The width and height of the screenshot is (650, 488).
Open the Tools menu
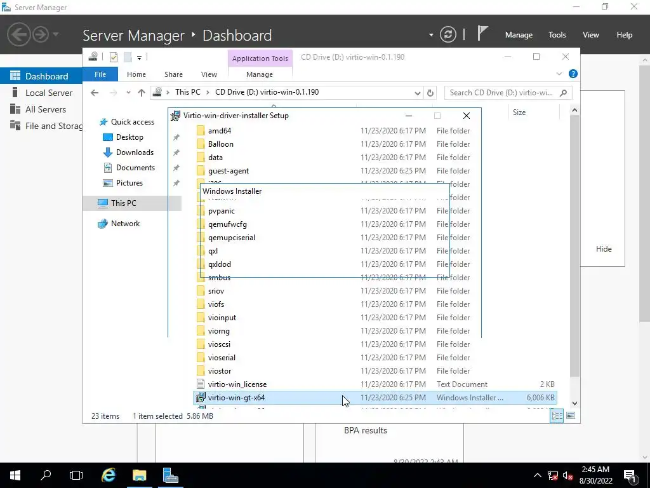[x=557, y=35]
